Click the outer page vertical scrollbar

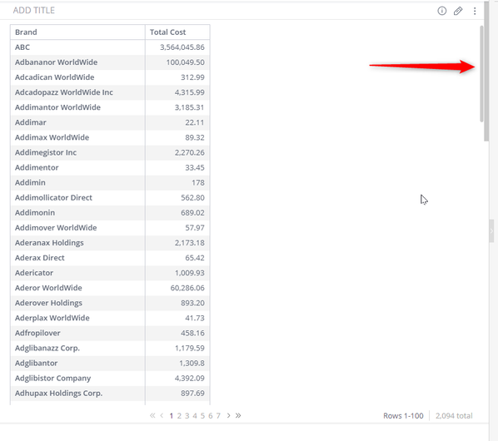pyautogui.click(x=486, y=72)
